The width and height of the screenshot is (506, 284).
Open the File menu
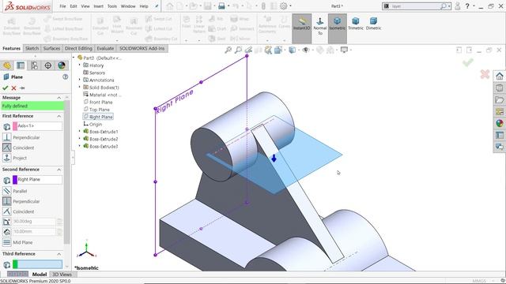[62, 6]
